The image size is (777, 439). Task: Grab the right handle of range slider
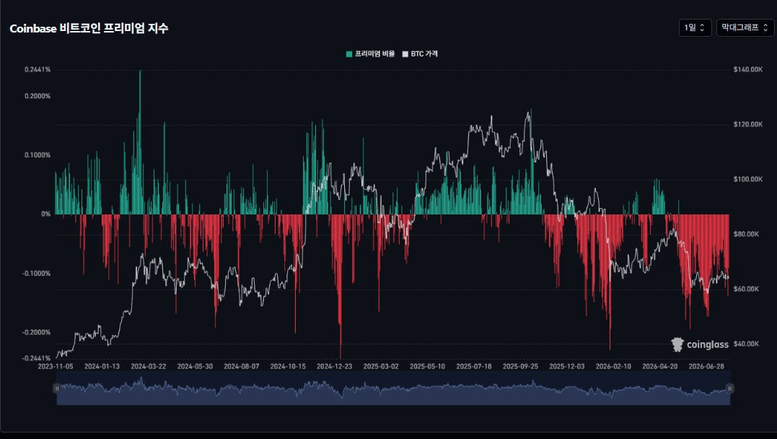tap(729, 388)
